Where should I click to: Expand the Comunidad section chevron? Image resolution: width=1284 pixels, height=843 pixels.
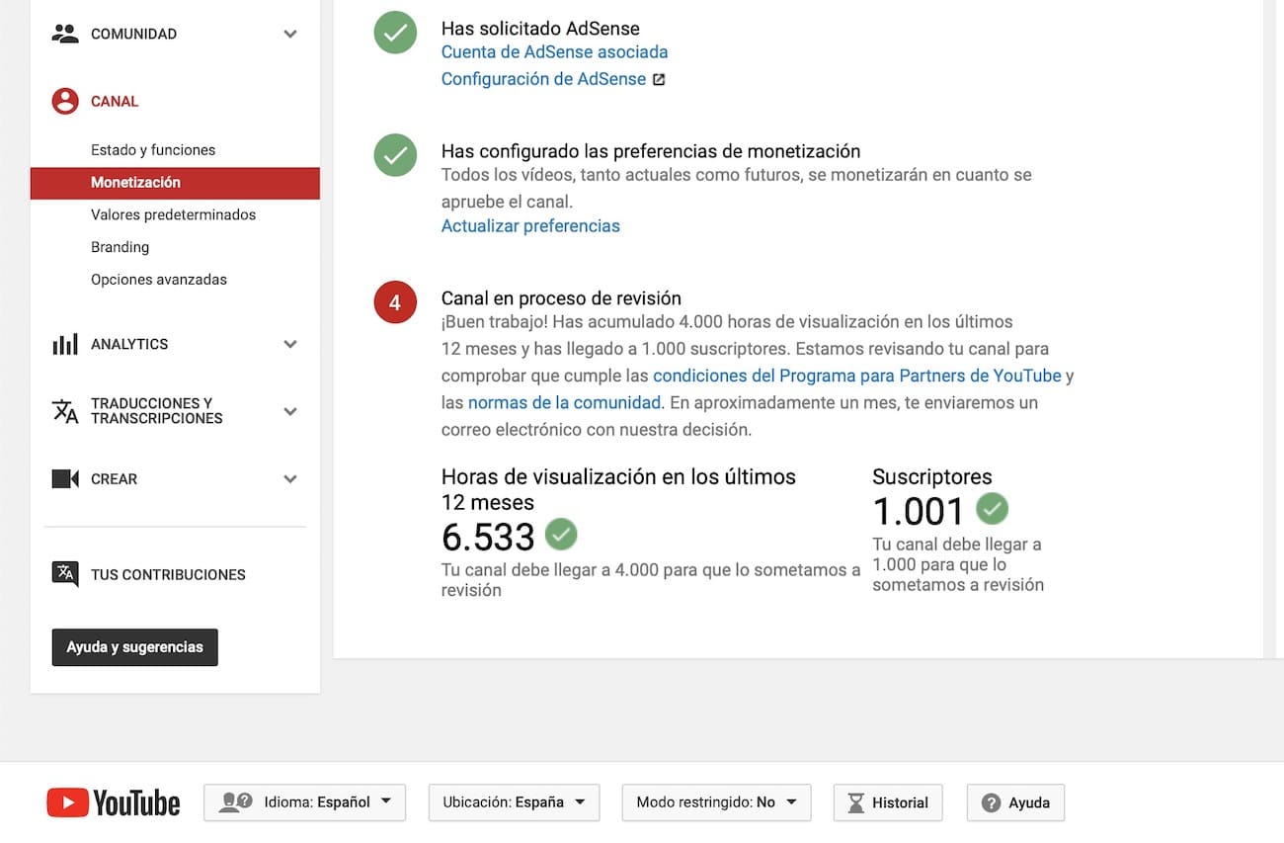(x=290, y=34)
